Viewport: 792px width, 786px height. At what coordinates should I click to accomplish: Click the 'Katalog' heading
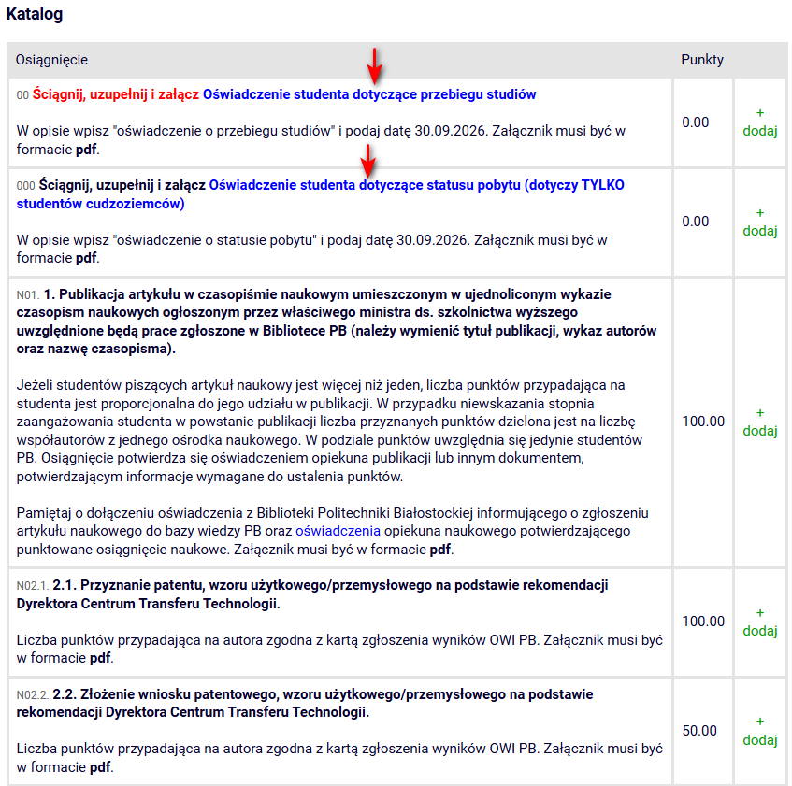pyautogui.click(x=35, y=14)
